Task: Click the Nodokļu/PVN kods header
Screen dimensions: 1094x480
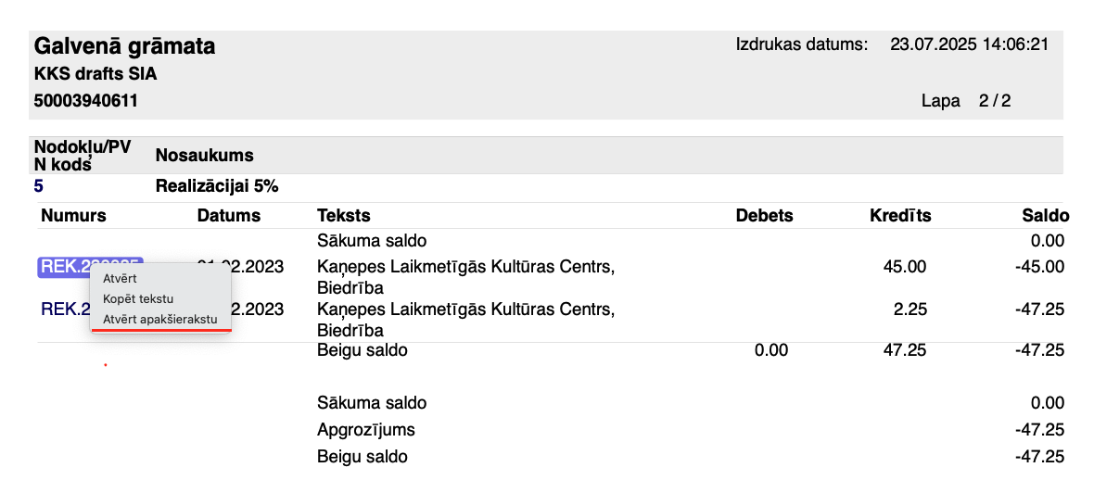Action: click(x=83, y=155)
